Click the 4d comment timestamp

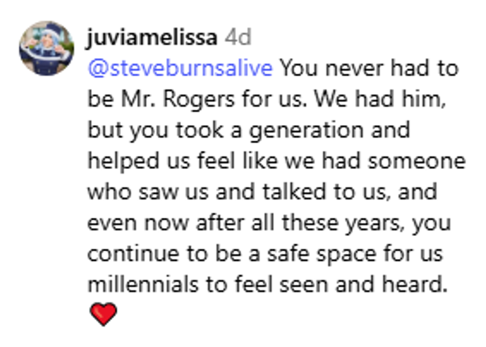click(x=238, y=38)
